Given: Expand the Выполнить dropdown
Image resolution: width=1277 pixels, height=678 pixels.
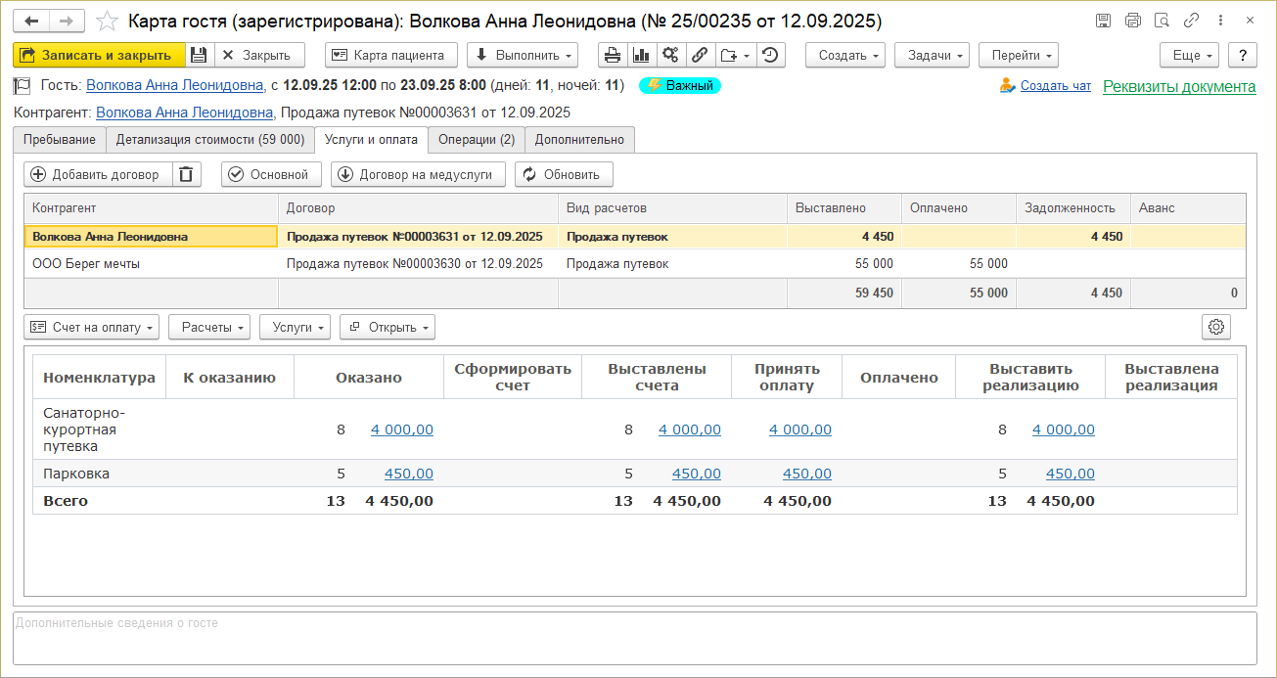Looking at the screenshot, I should point(522,56).
